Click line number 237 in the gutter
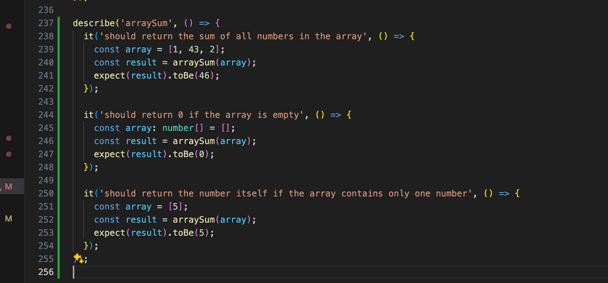The height and width of the screenshot is (283, 608). tap(45, 23)
